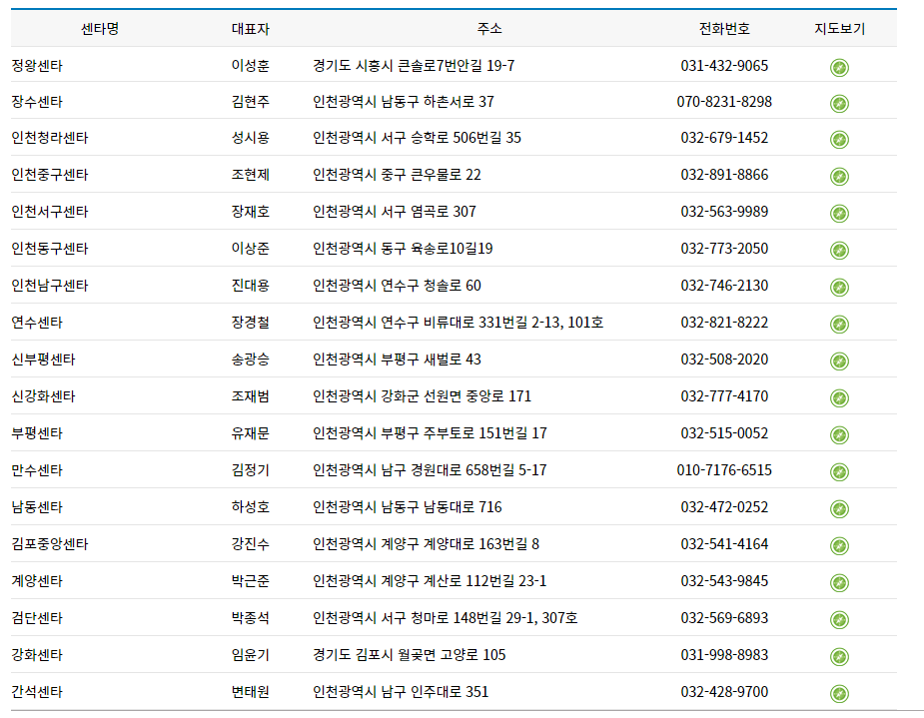The image size is (924, 718).
Task: Click the 지도보기 column header
Action: (x=839, y=28)
